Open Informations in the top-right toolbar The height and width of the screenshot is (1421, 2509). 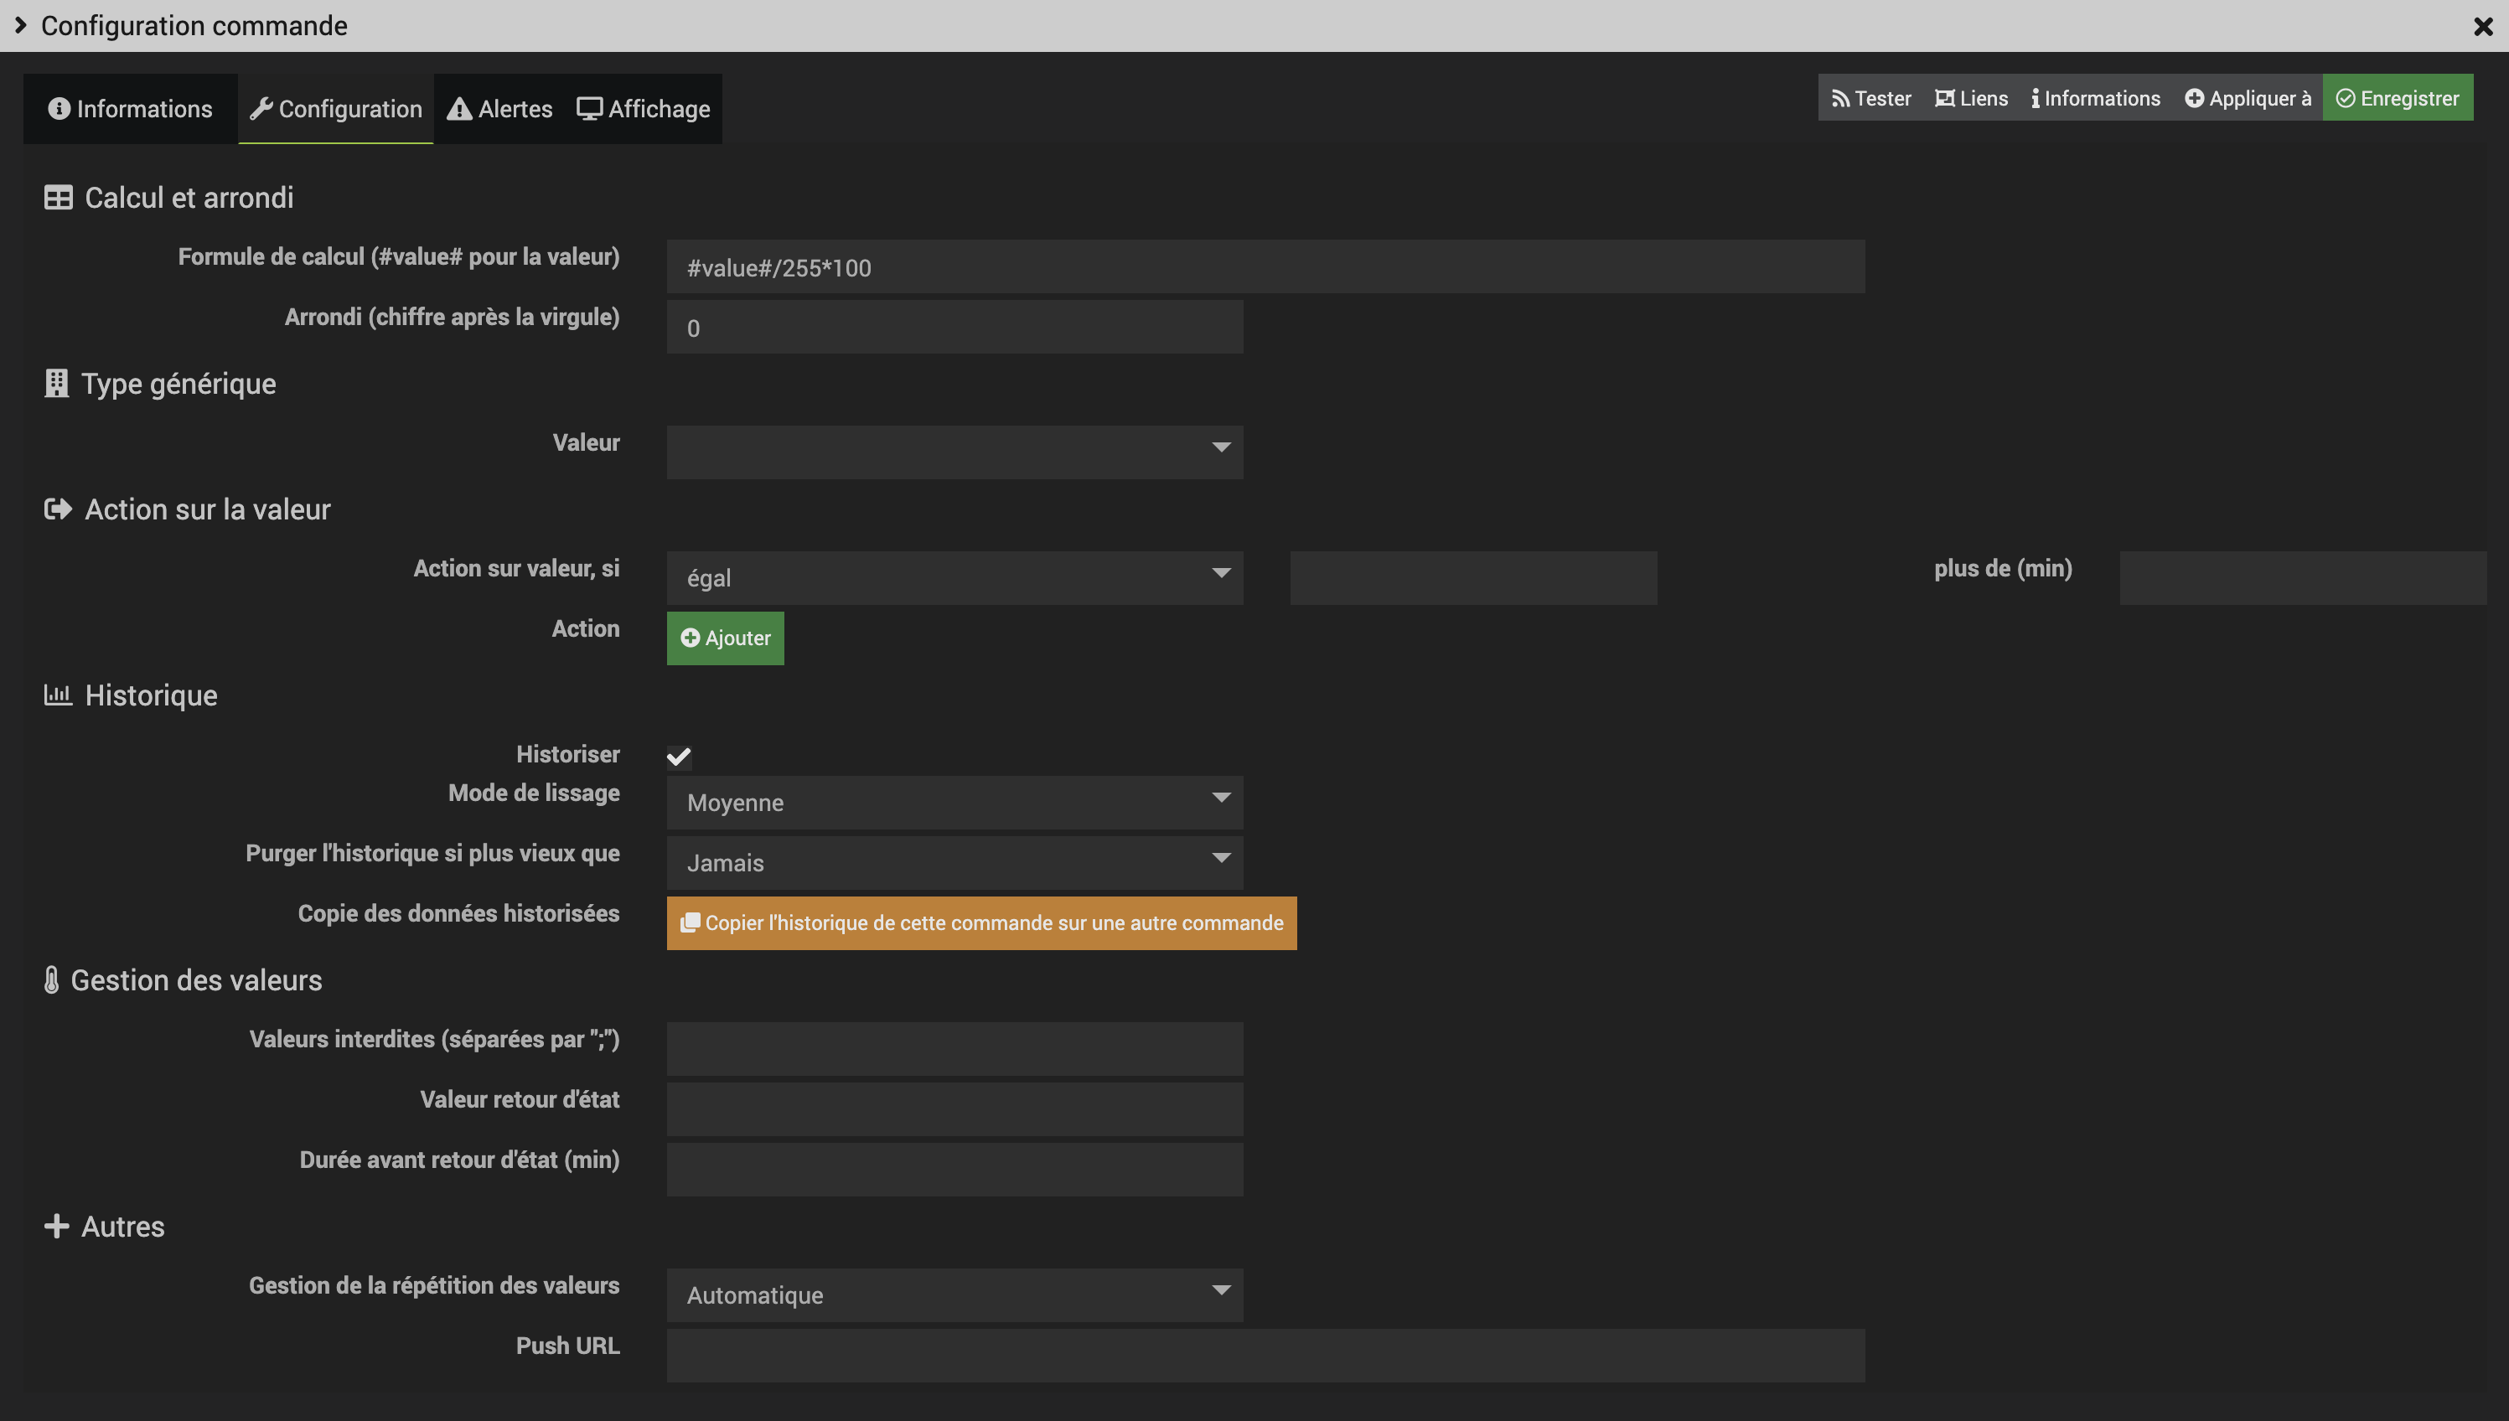[2095, 99]
